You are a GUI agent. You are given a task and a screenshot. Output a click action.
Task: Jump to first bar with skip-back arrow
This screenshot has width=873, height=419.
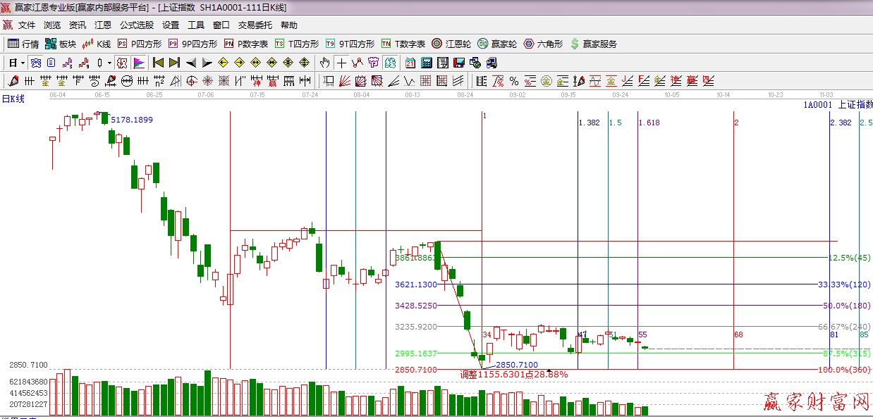click(159, 63)
